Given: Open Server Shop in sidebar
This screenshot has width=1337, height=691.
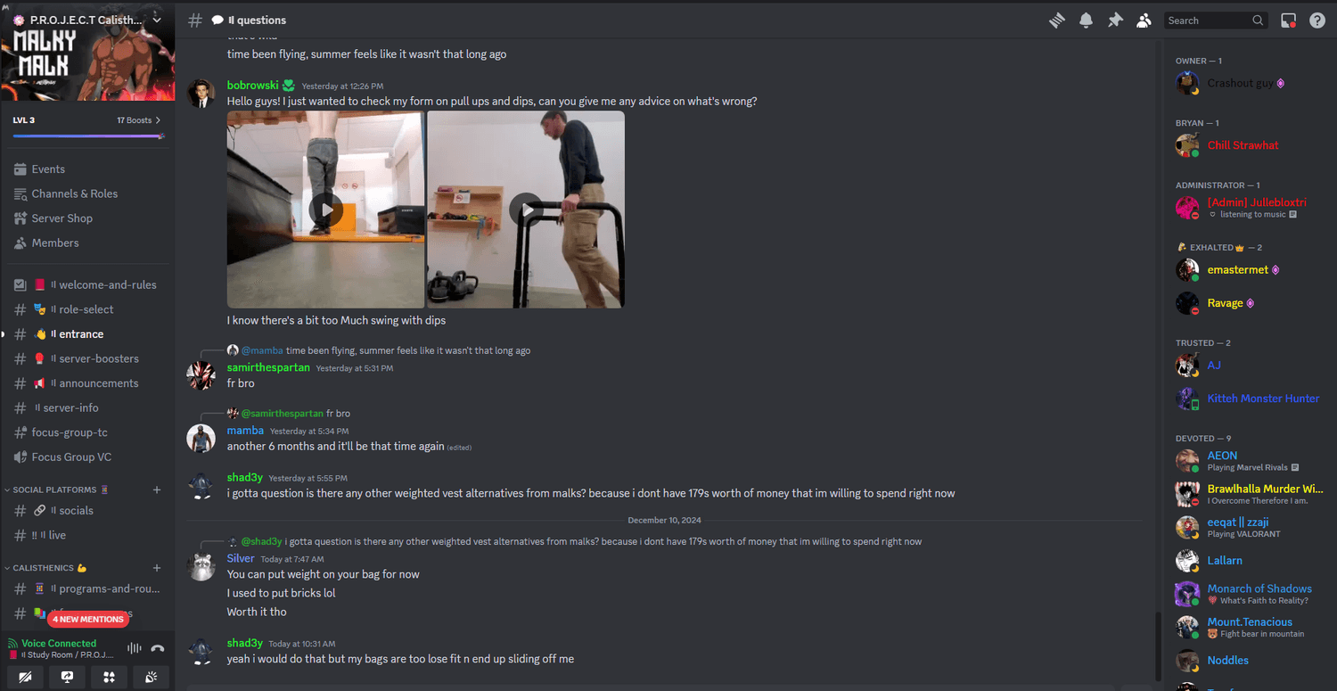Looking at the screenshot, I should click(x=62, y=218).
